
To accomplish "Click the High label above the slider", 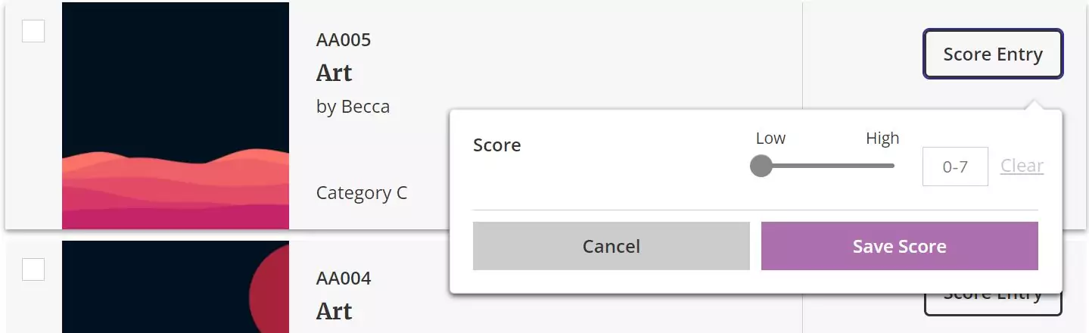I will pyautogui.click(x=882, y=138).
